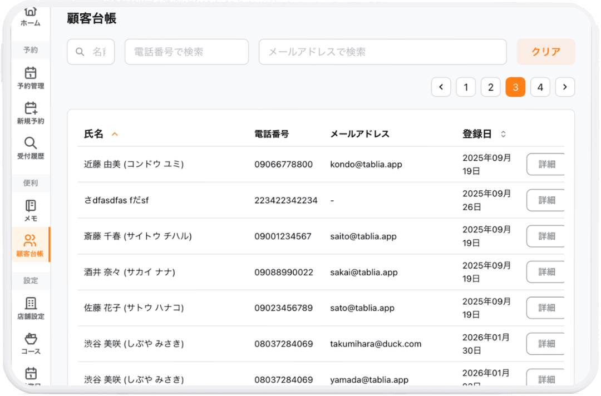View 詳細 for 佐藤 花子

pyautogui.click(x=545, y=308)
